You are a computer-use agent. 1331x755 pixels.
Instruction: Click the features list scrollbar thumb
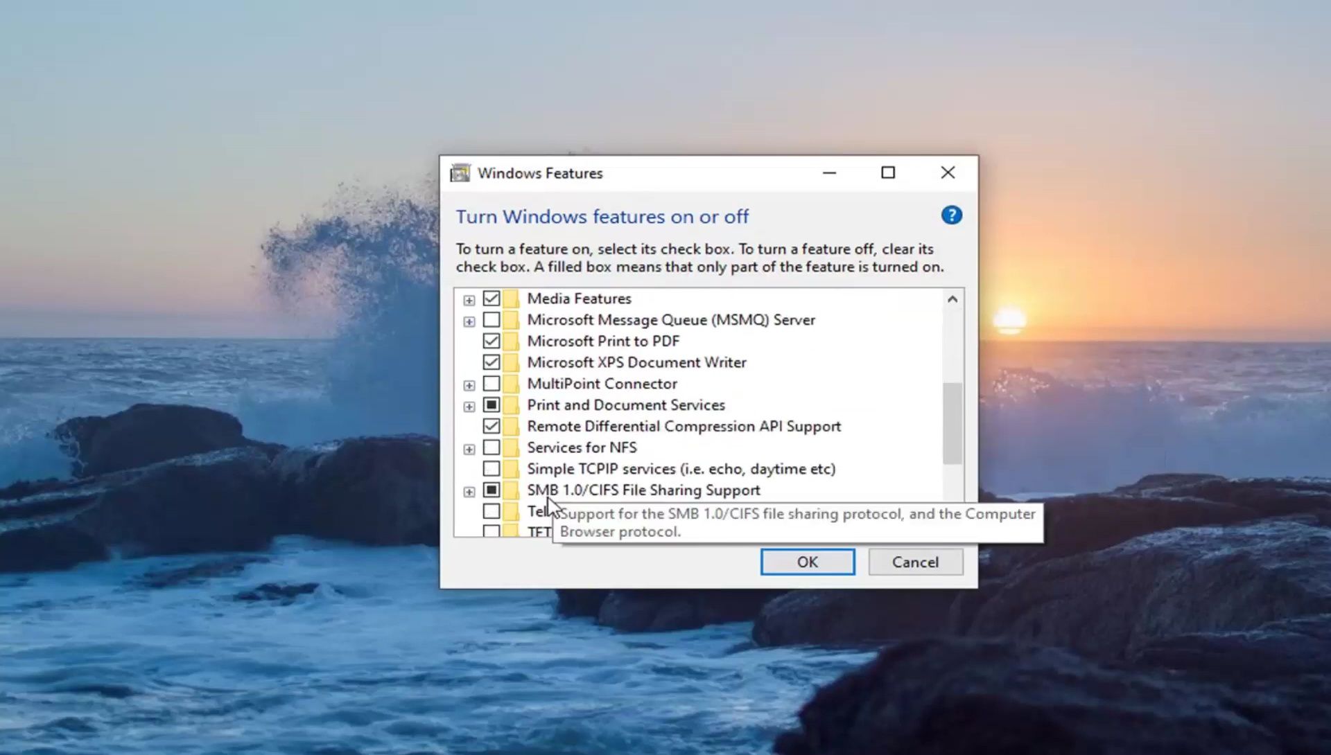click(x=952, y=423)
